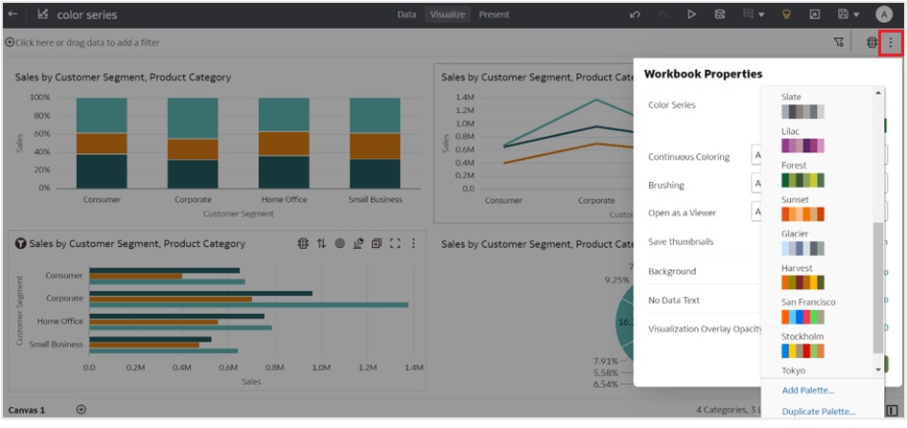Image resolution: width=907 pixels, height=428 pixels.
Task: Click the export icon in top bar
Action: (x=815, y=14)
